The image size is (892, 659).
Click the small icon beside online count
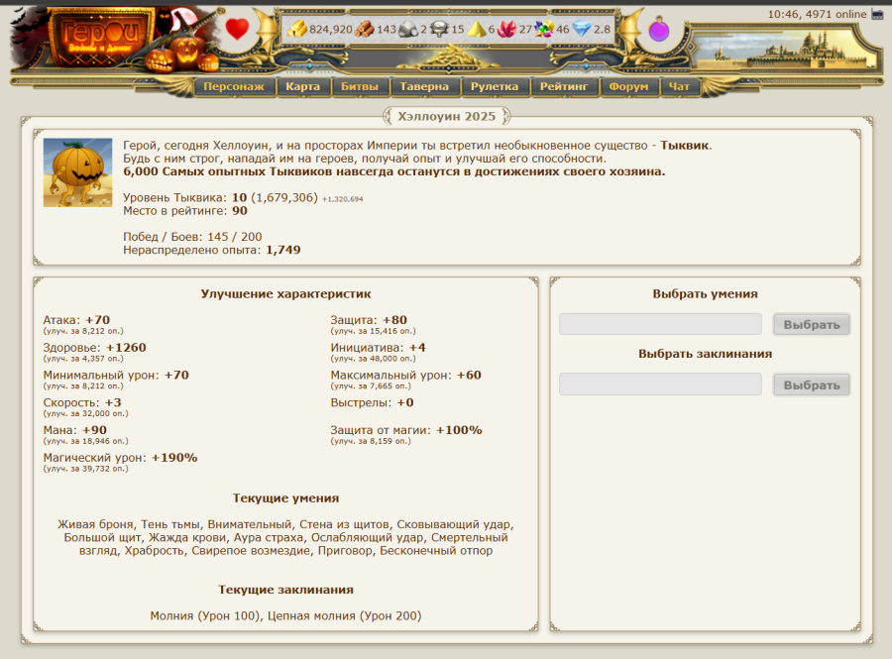pyautogui.click(x=877, y=14)
